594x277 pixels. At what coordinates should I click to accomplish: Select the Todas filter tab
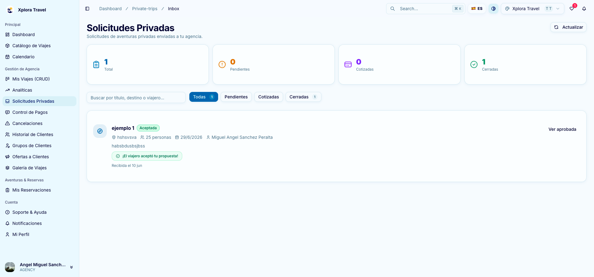[204, 97]
